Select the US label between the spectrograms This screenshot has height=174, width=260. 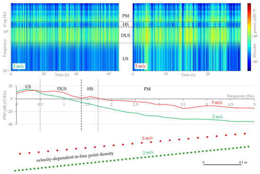(x=125, y=59)
